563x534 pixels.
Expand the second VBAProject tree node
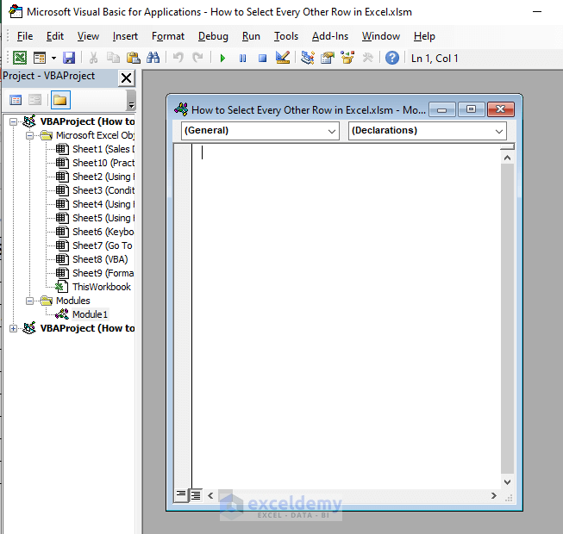point(13,328)
